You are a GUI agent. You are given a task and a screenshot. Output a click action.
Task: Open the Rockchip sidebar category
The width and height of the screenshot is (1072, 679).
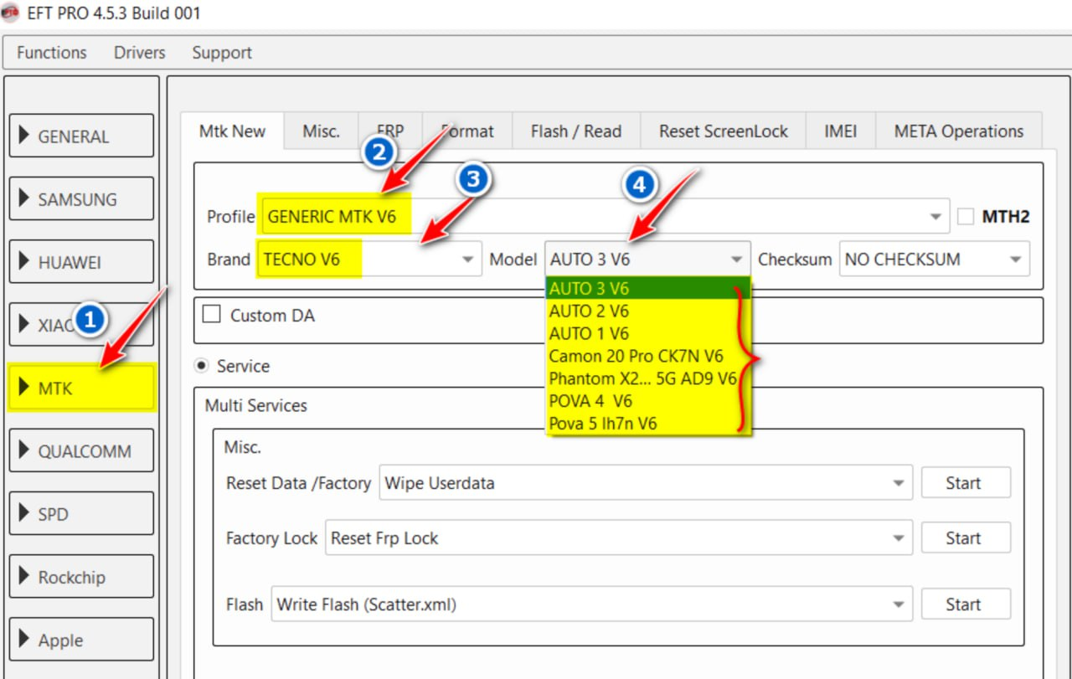pos(81,576)
